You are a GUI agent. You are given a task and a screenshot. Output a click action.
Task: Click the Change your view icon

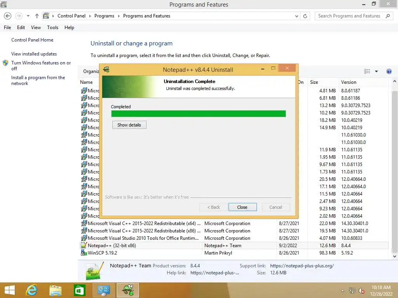pyautogui.click(x=367, y=71)
